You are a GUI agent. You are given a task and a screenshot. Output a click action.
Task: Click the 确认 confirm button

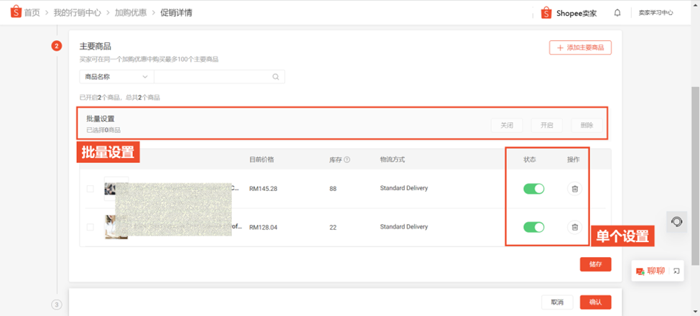coord(595,302)
